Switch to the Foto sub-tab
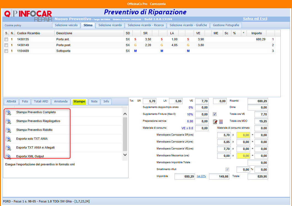 tap(25, 101)
